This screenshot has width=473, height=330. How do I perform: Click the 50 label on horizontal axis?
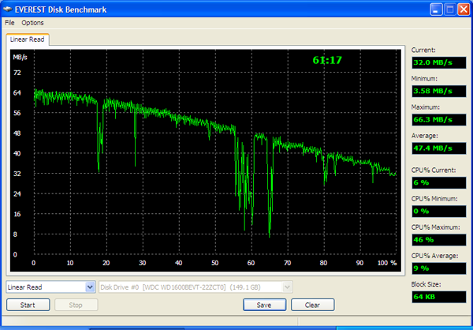tap(214, 263)
